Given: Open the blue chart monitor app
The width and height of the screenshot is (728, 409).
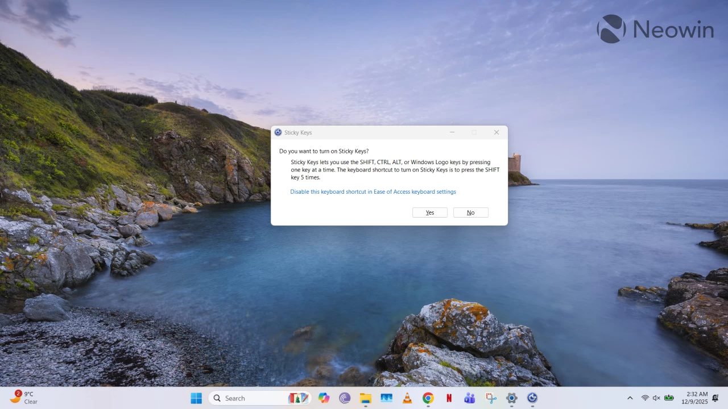Looking at the screenshot, I should point(387,398).
